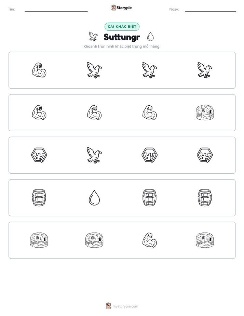The image size is (244, 316).
Task: Click the Tên name input line
Action: (56, 10)
